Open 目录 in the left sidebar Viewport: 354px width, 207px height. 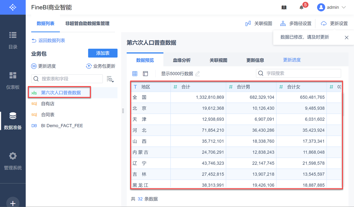pos(13,40)
